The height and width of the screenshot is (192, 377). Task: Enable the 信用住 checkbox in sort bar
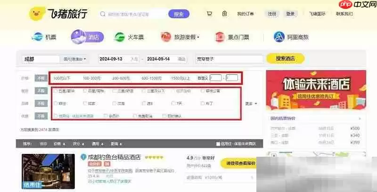[218, 144]
